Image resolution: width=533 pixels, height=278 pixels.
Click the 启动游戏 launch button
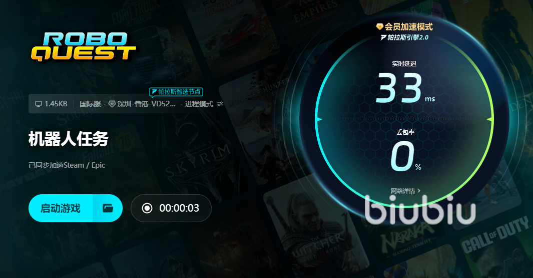(61, 208)
